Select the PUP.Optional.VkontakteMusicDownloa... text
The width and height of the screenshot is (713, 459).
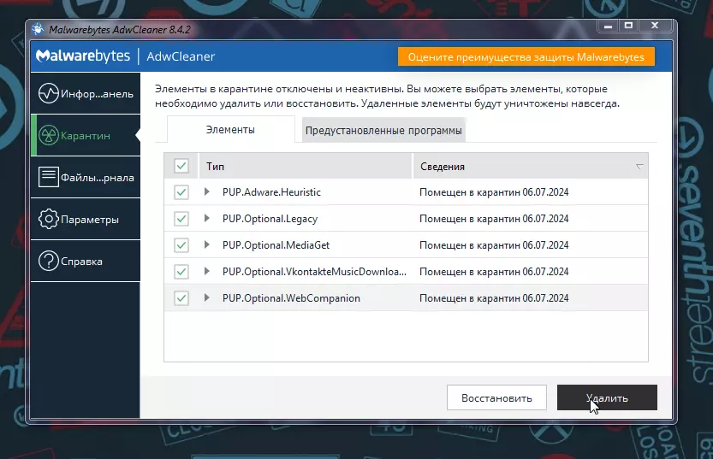point(314,272)
